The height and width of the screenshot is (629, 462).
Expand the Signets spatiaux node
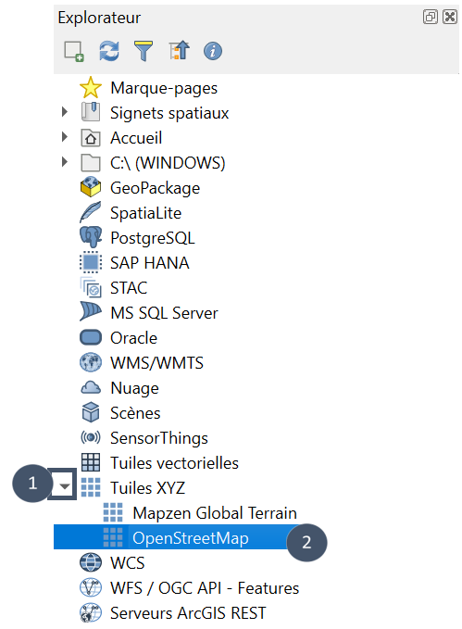coord(65,112)
